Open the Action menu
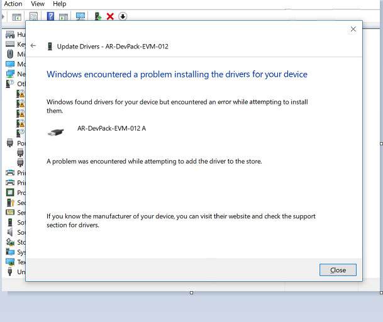Image resolution: width=383 pixels, height=322 pixels. (13, 4)
